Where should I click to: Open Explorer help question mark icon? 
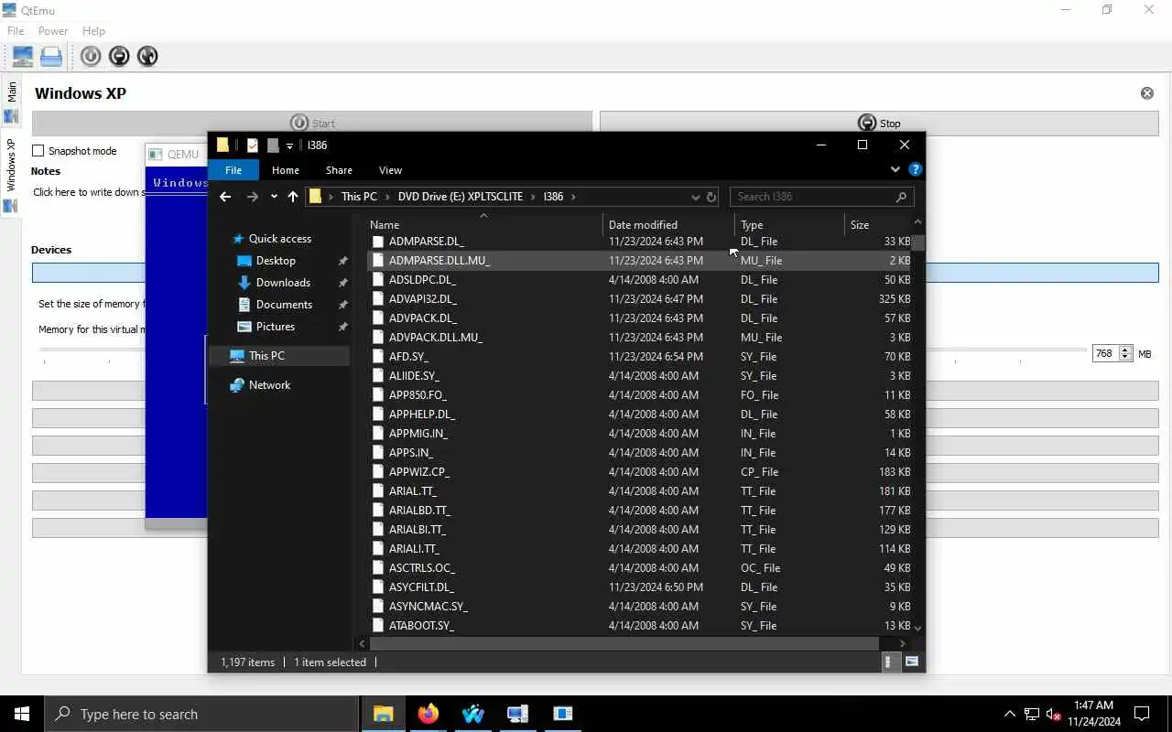pos(915,169)
